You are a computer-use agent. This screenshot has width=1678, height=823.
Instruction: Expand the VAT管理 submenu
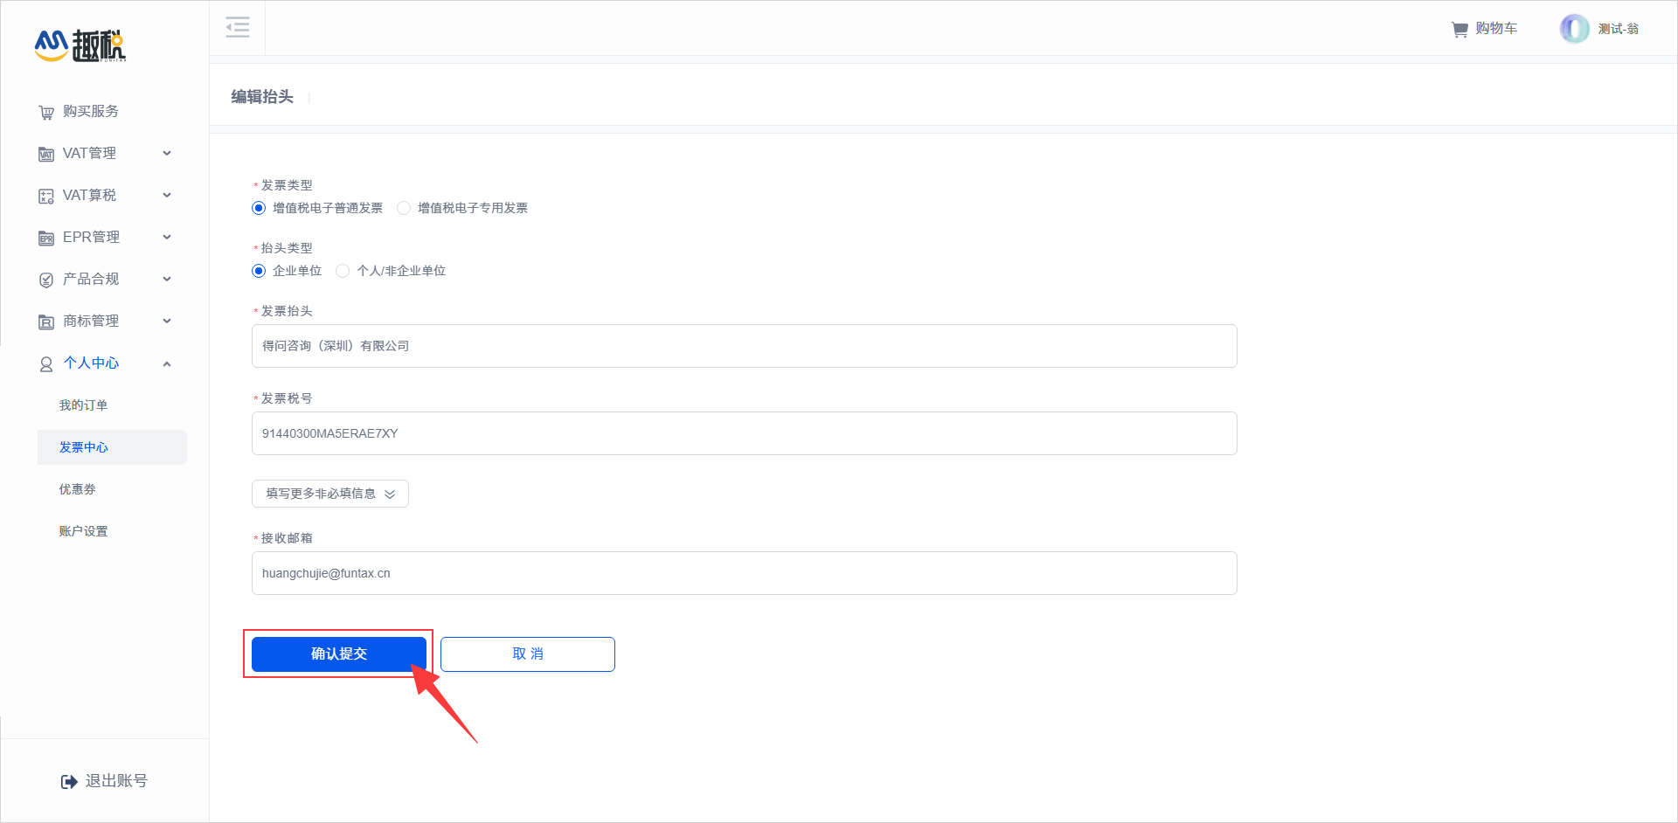pyautogui.click(x=167, y=154)
